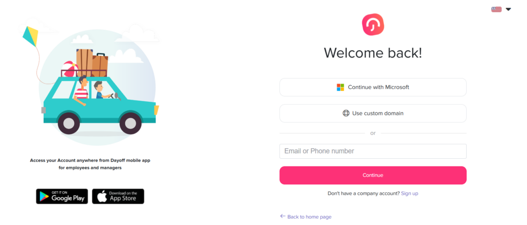Open the Get it on Google Play badge
Viewport: 527px width, 225px height.
tap(62, 197)
